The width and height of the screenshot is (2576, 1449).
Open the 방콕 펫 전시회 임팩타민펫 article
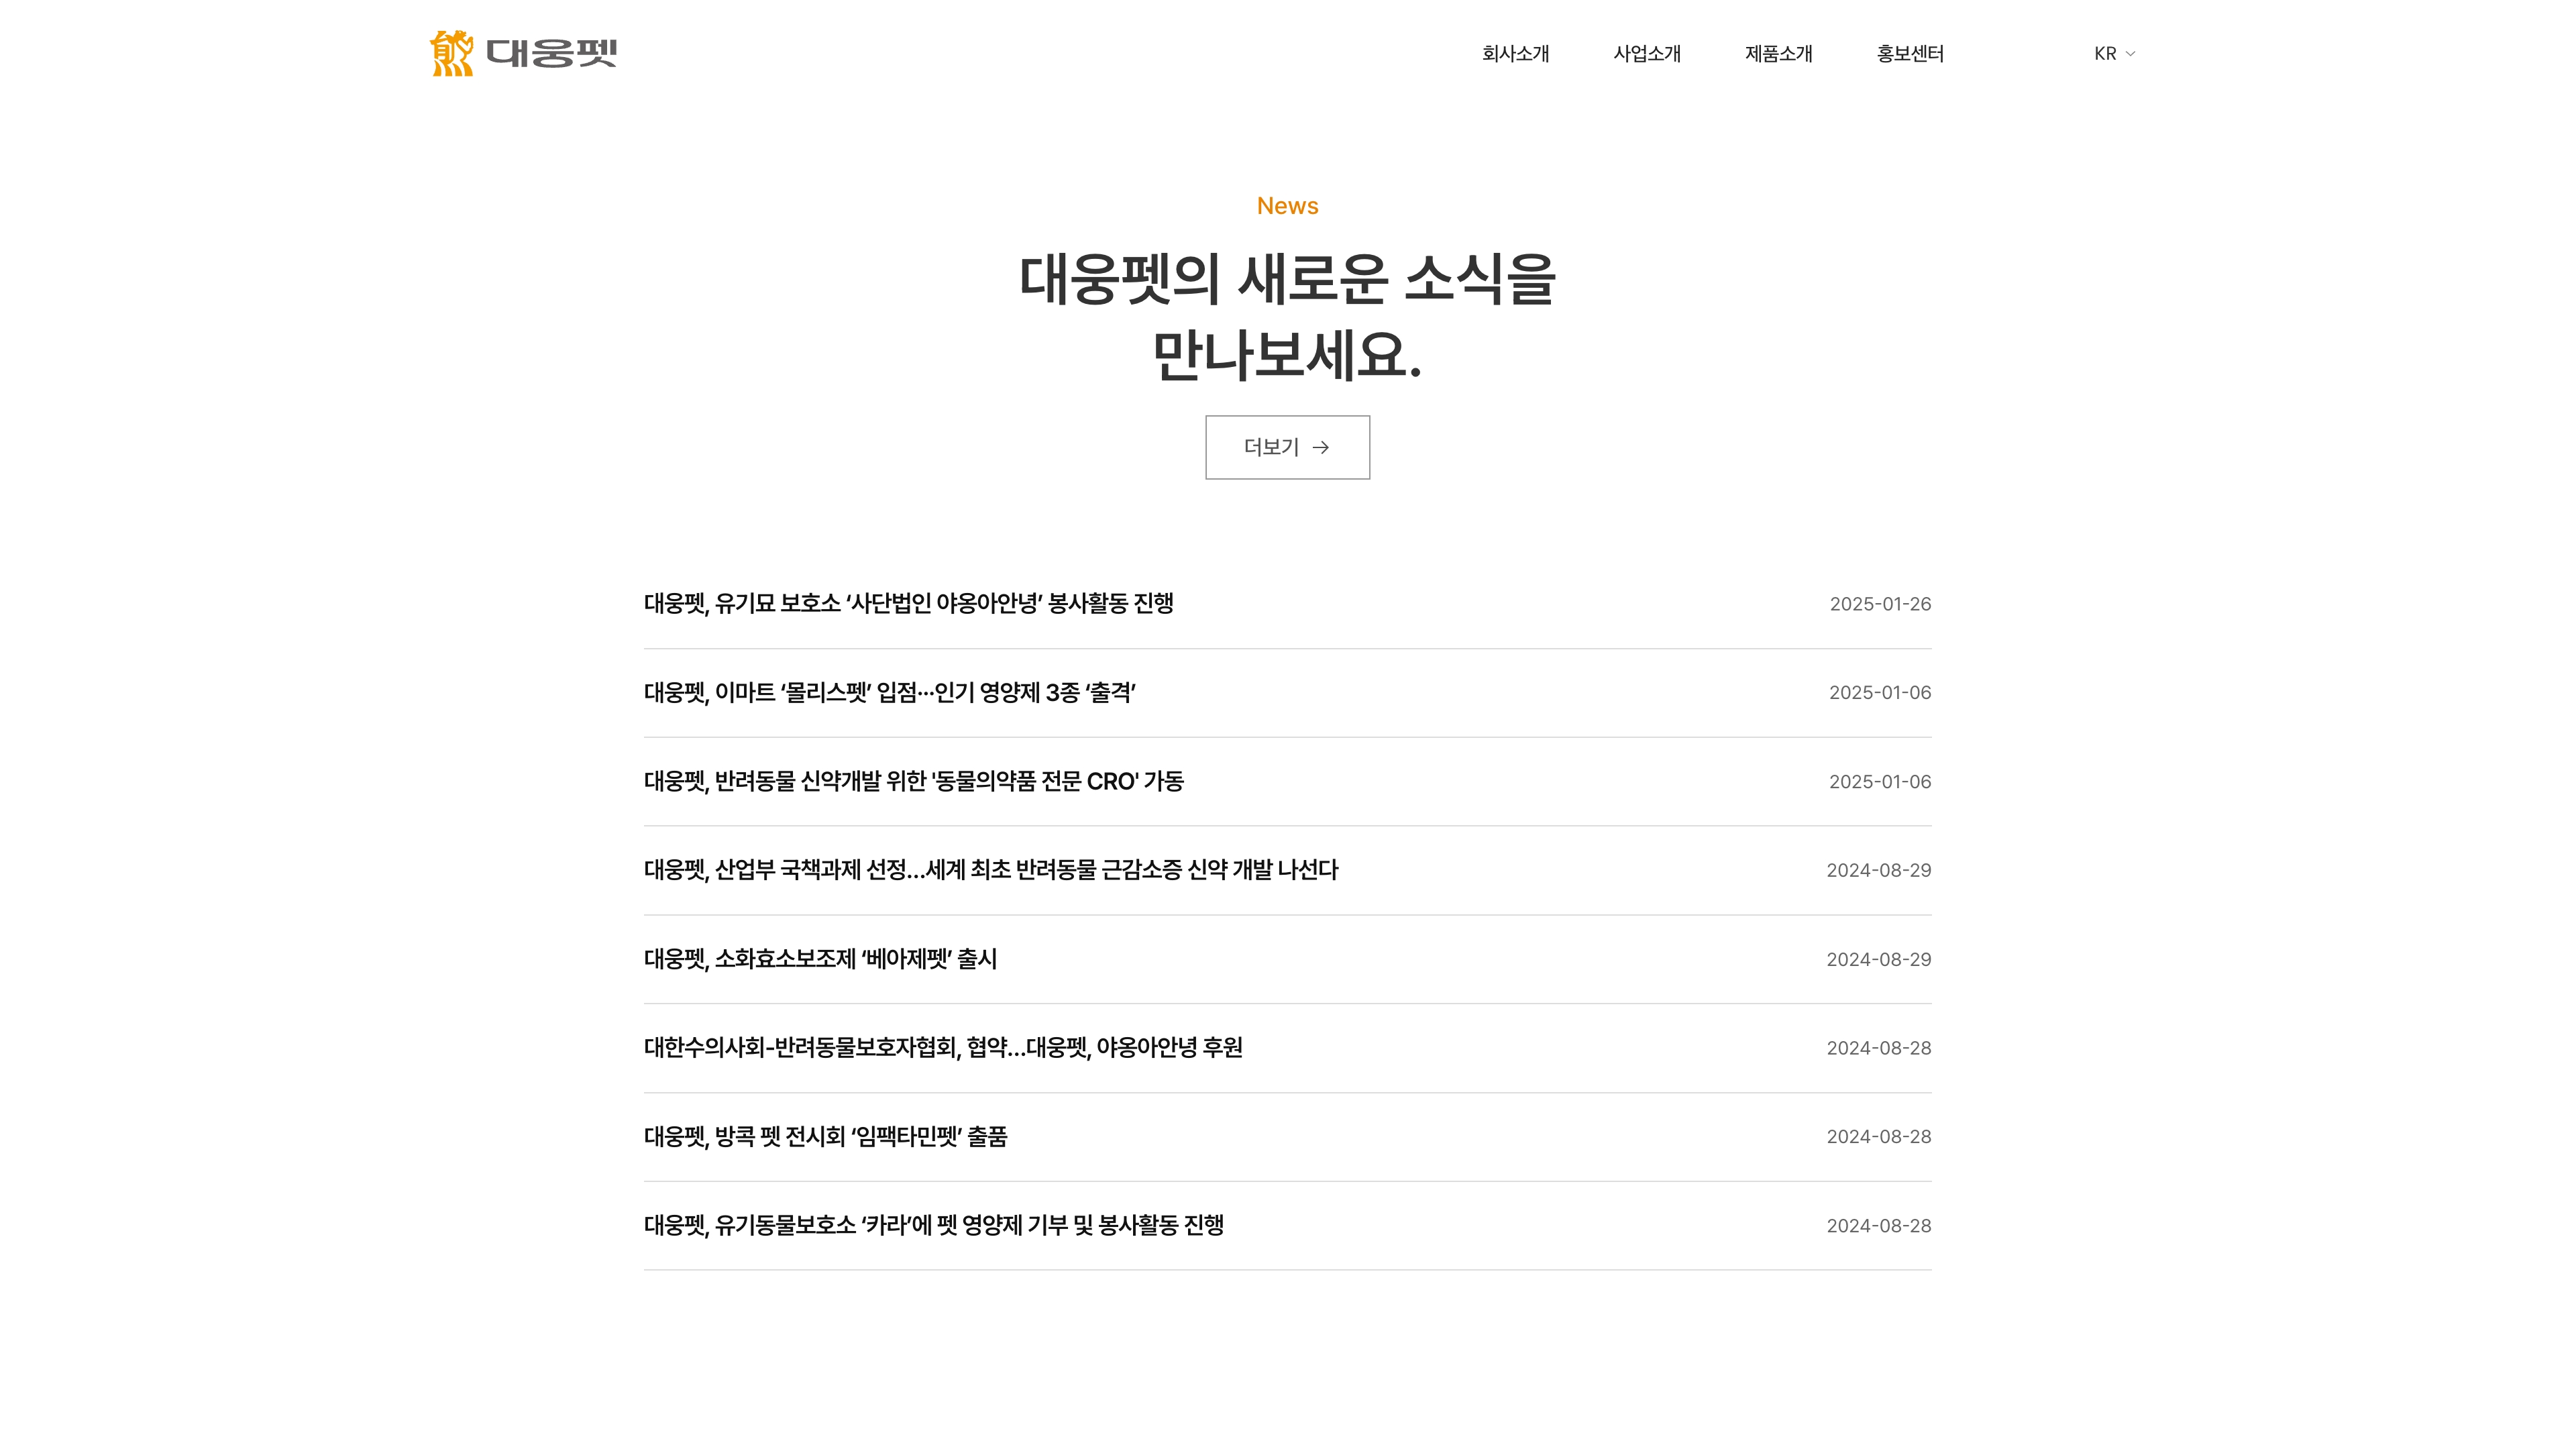coord(825,1136)
